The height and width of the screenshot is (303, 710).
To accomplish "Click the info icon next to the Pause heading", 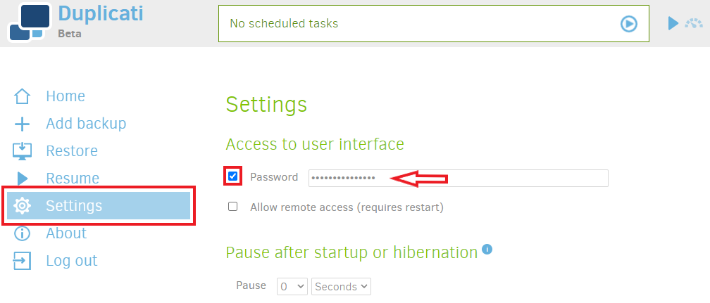I will (487, 249).
